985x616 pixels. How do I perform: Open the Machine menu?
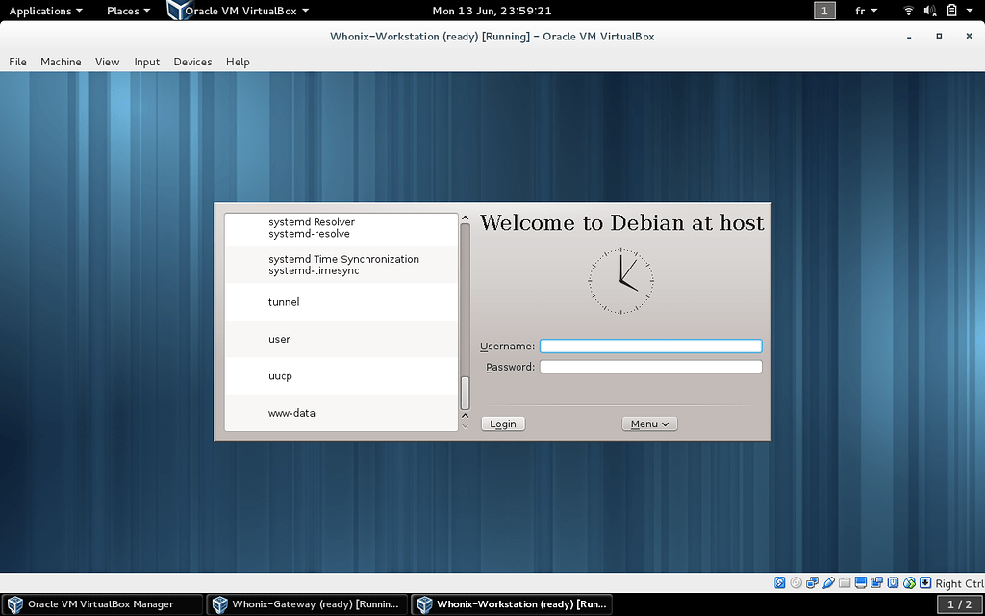click(61, 62)
